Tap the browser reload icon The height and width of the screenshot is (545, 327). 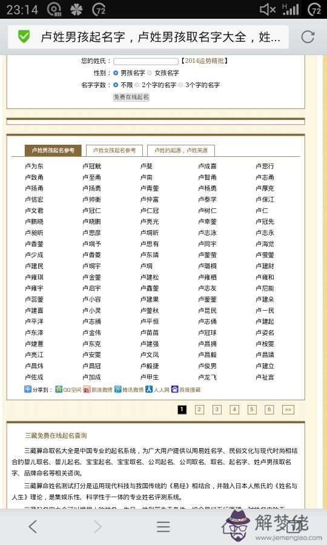(308, 36)
